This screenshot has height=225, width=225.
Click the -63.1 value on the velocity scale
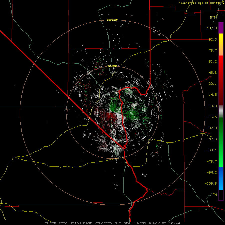(212, 150)
